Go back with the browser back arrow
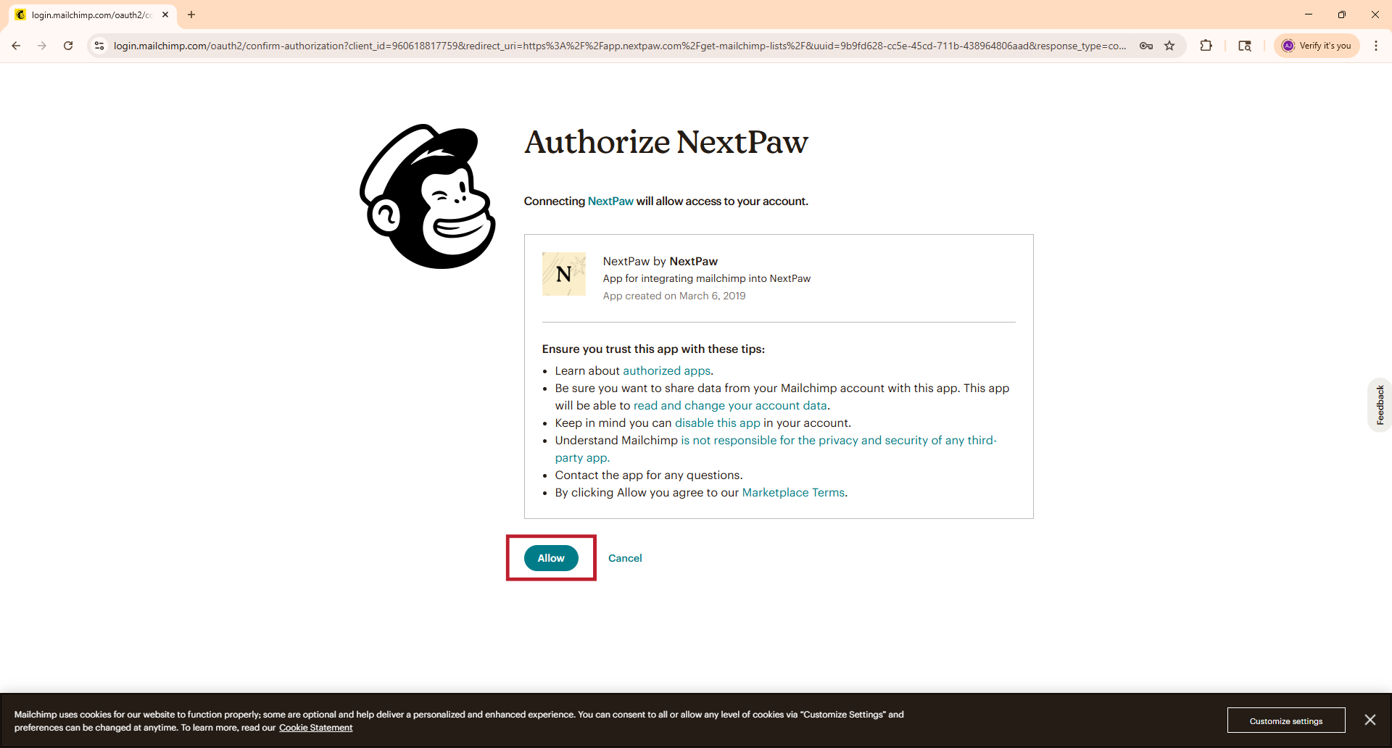 pyautogui.click(x=16, y=46)
